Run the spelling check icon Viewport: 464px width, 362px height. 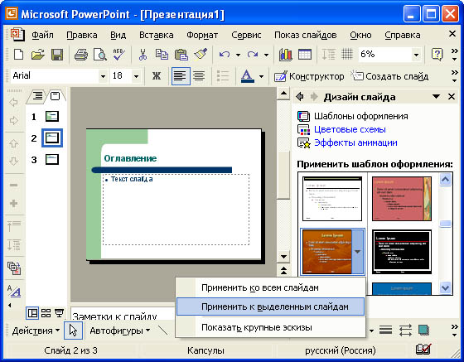click(x=119, y=55)
